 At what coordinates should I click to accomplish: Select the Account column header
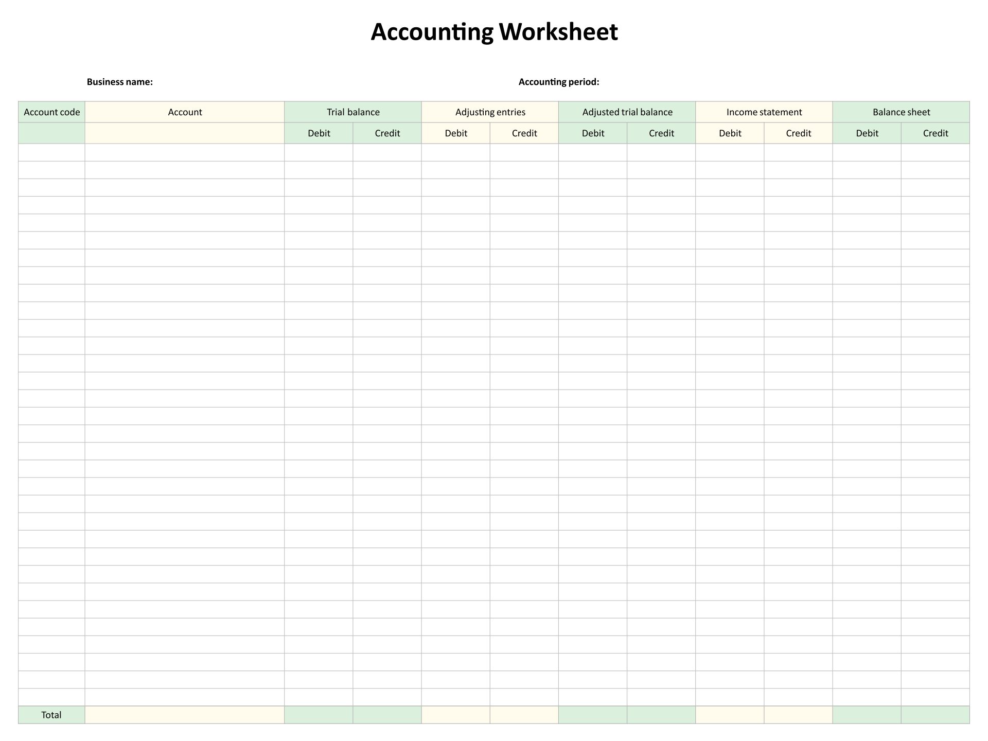tap(185, 112)
